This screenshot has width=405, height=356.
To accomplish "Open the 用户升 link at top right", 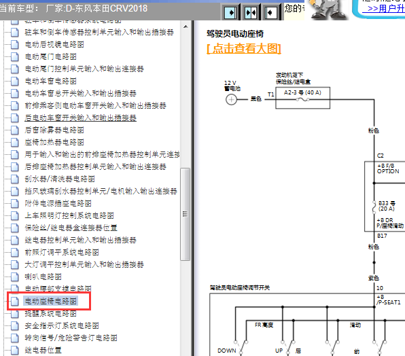I will pos(383,9).
